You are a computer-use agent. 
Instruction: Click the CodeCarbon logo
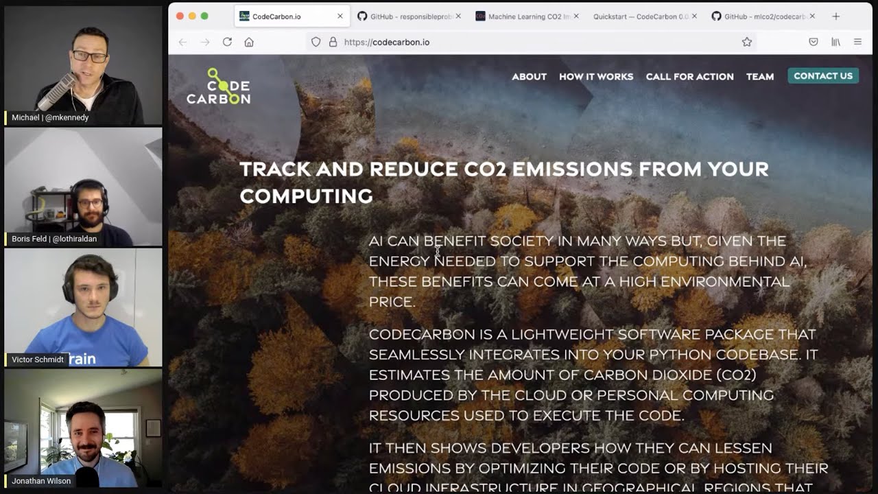pyautogui.click(x=218, y=86)
